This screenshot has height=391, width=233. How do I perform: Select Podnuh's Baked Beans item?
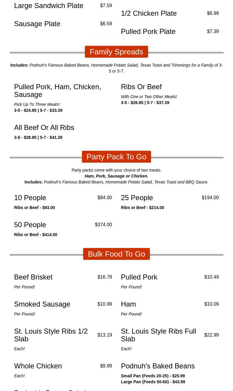pyautogui.click(x=158, y=366)
